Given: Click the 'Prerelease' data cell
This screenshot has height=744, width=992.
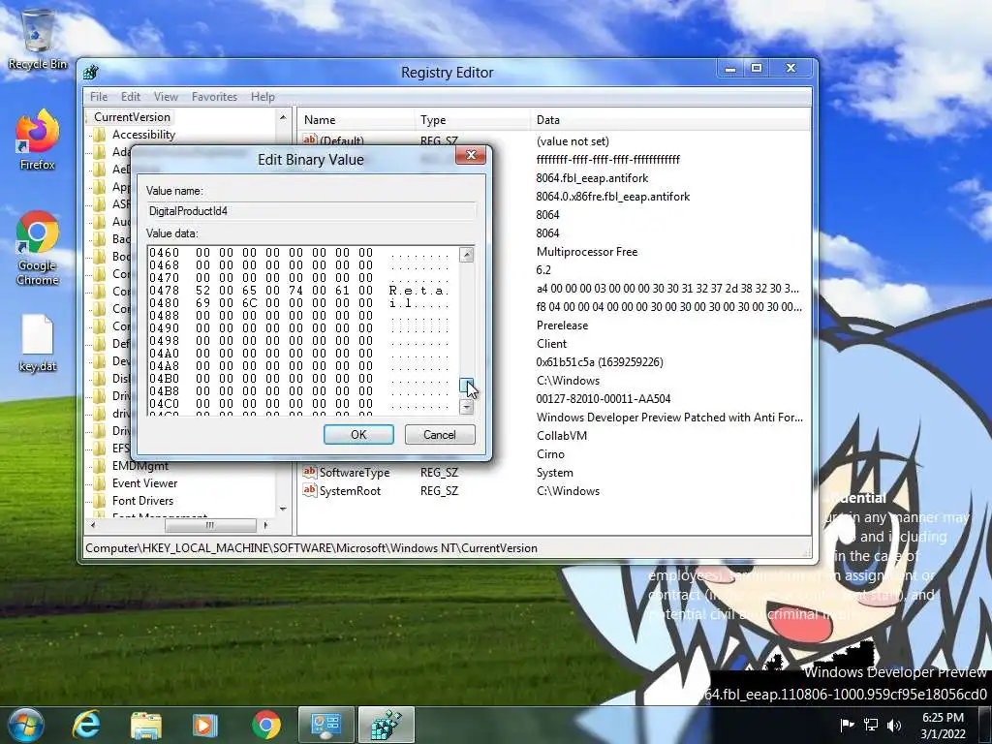Looking at the screenshot, I should click(562, 325).
